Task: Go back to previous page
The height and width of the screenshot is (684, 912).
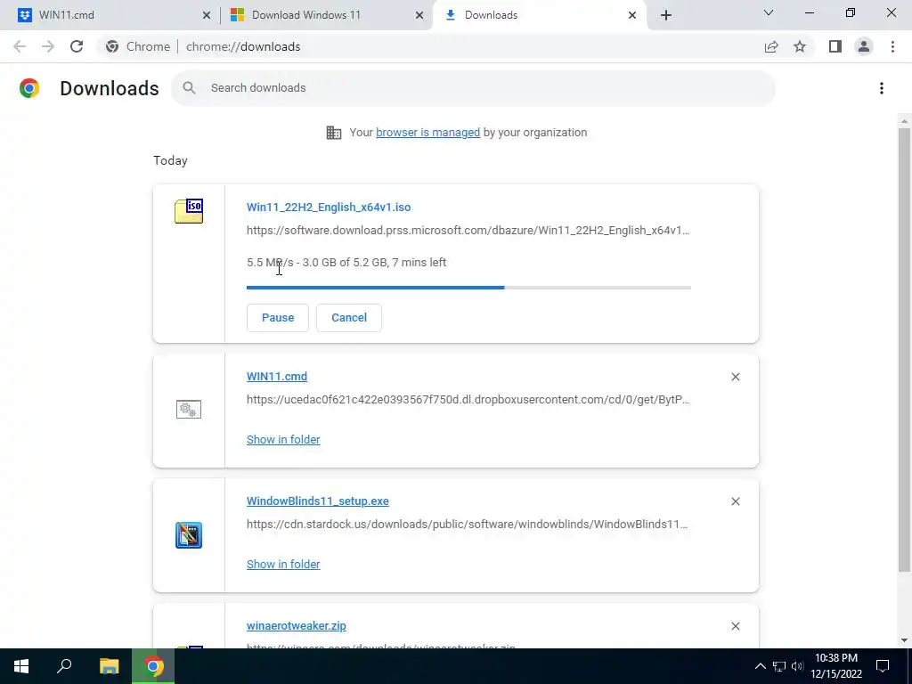Action: [20, 46]
